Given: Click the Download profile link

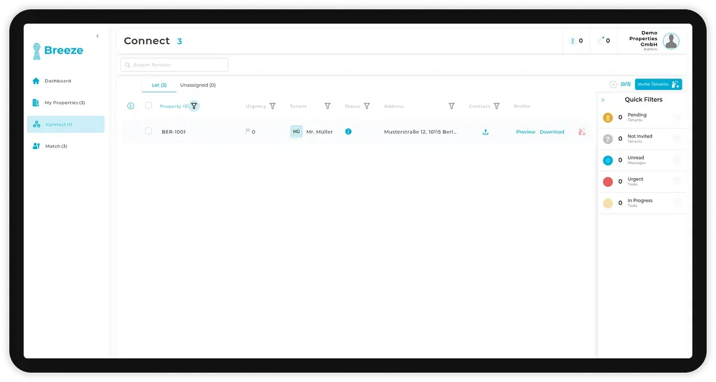Looking at the screenshot, I should coord(552,132).
